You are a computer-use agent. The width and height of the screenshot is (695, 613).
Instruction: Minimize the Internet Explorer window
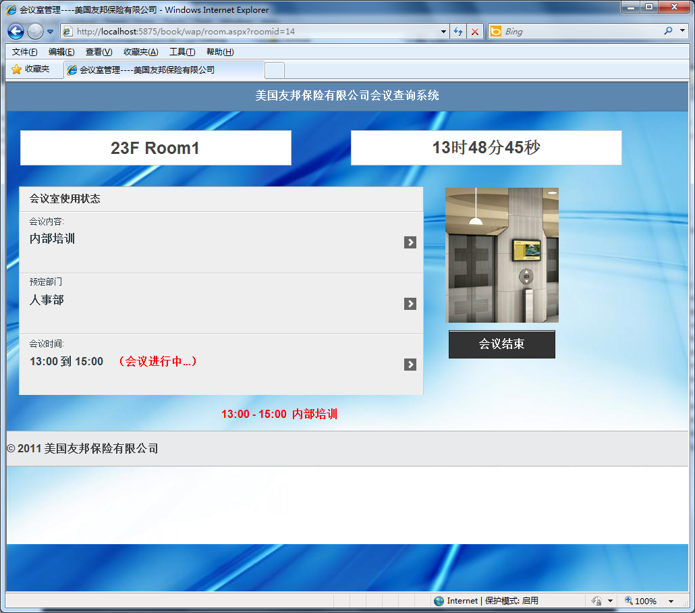pyautogui.click(x=631, y=7)
